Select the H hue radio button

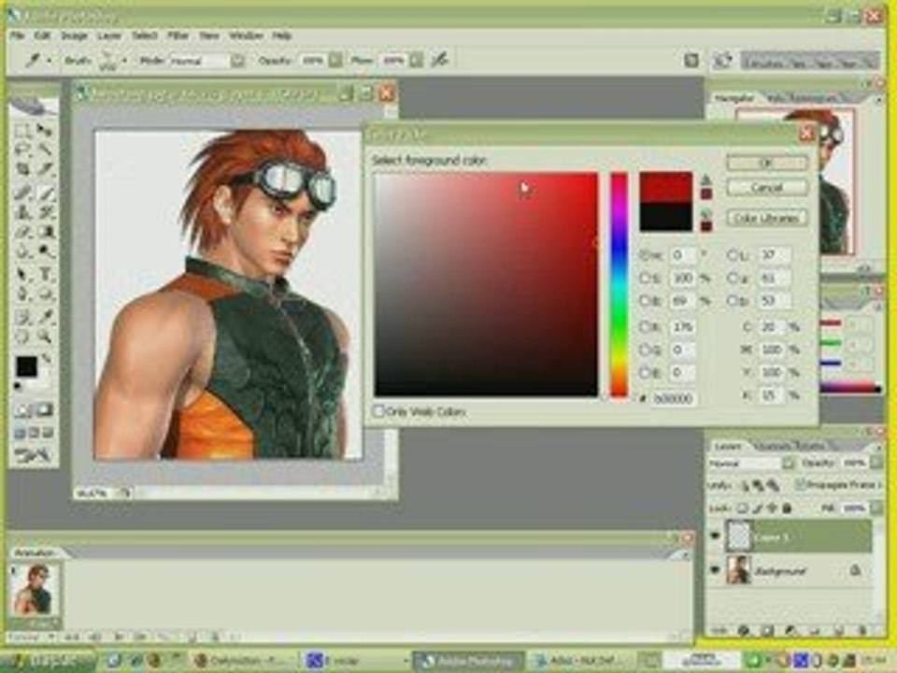(x=646, y=255)
